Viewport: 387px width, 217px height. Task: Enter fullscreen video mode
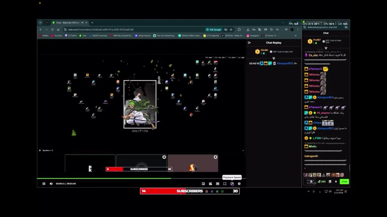(x=225, y=184)
